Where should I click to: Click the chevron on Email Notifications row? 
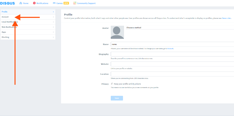53,22
